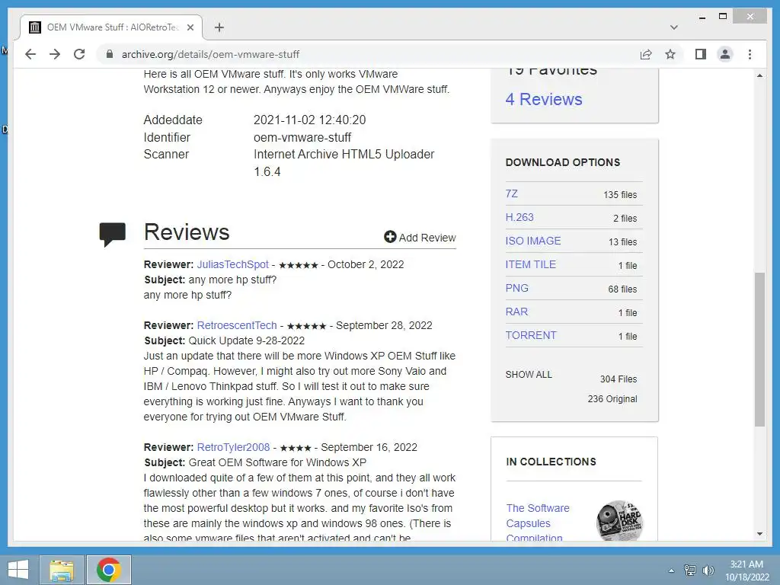Click the 'oem-vmware-stuff' identifier value
Viewport: 780px width, 585px height.
[302, 137]
